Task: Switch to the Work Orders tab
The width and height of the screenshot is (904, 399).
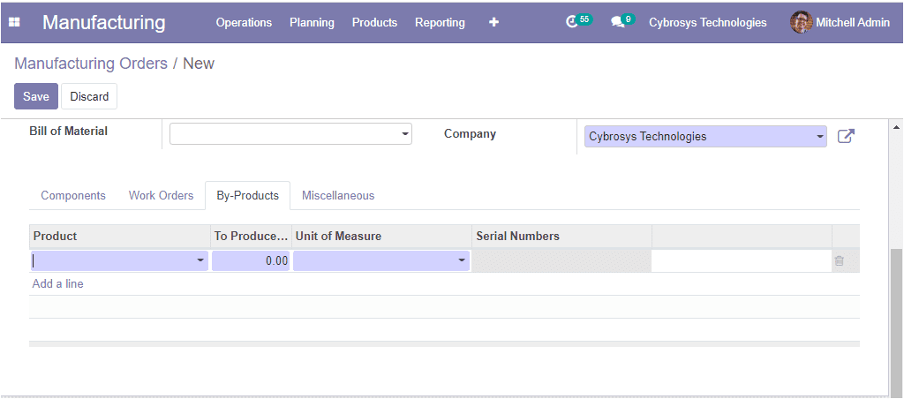Action: coord(161,195)
